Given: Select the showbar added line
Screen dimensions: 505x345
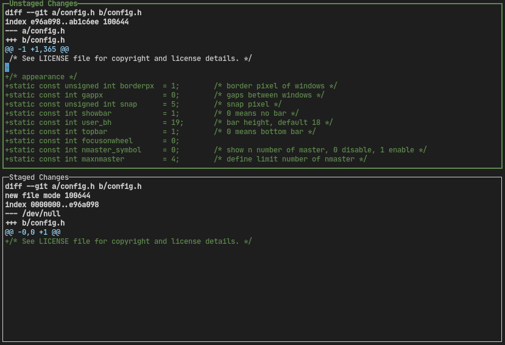Looking at the screenshot, I should (152, 113).
